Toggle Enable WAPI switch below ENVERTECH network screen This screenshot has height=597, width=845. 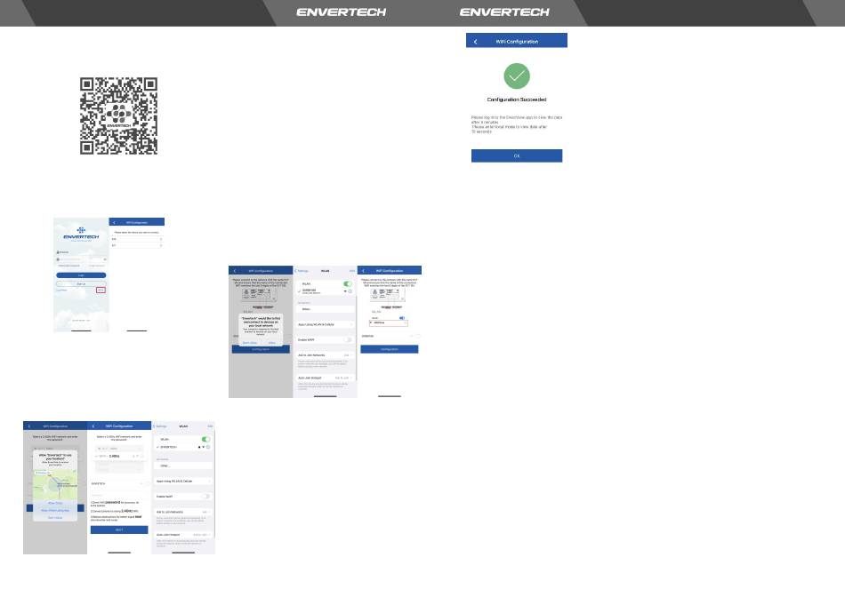(x=205, y=497)
